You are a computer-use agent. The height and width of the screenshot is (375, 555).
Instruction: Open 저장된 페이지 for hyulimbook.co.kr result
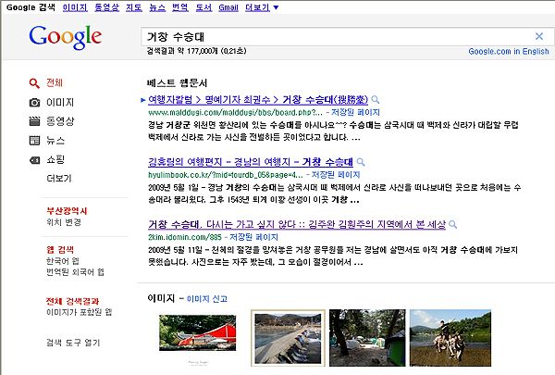pyautogui.click(x=335, y=175)
